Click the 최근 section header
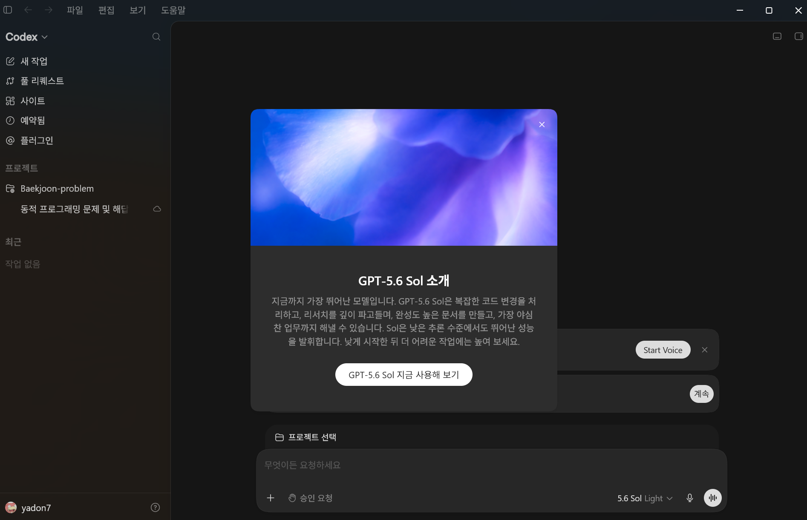This screenshot has height=520, width=807. (13, 242)
